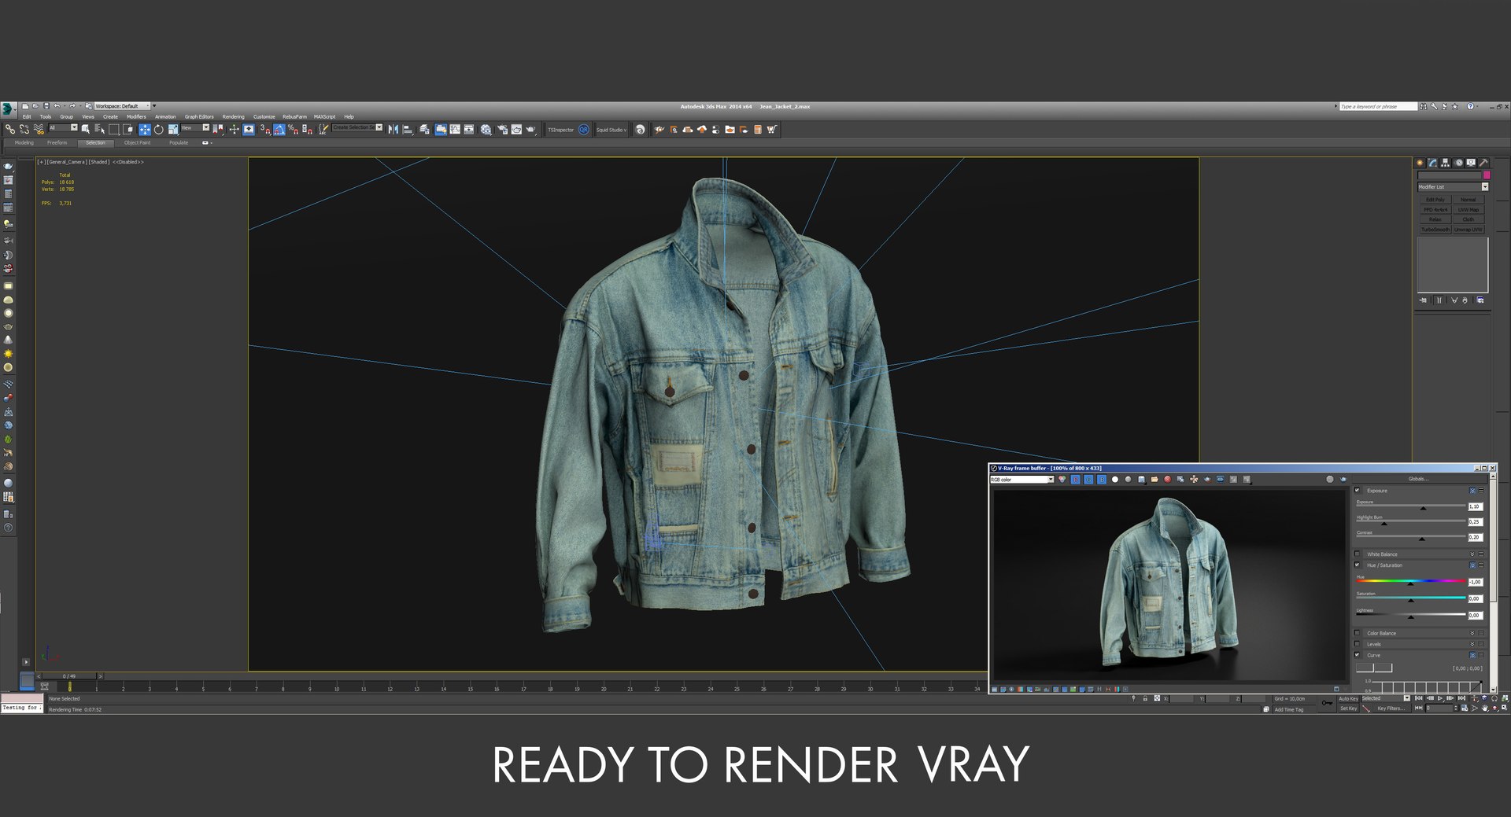Open the Curve Editor icon
This screenshot has width=1511, height=817.
coord(455,130)
